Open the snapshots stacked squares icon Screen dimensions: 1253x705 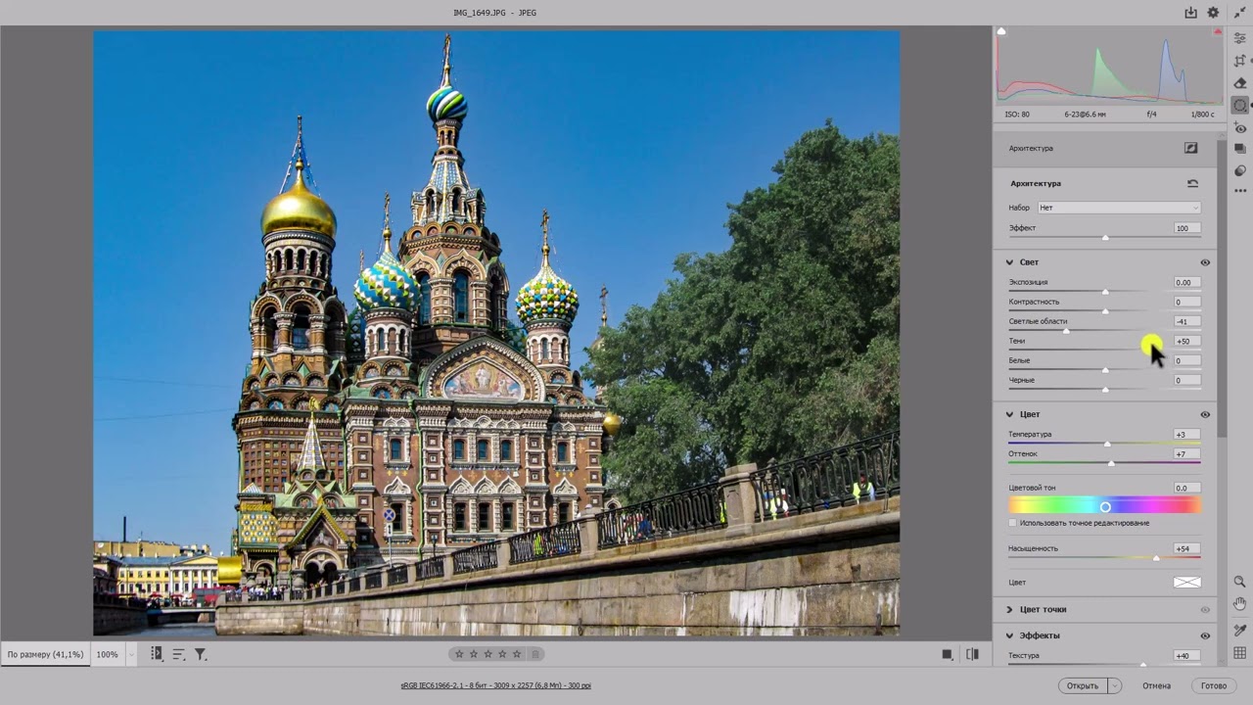(x=1240, y=149)
